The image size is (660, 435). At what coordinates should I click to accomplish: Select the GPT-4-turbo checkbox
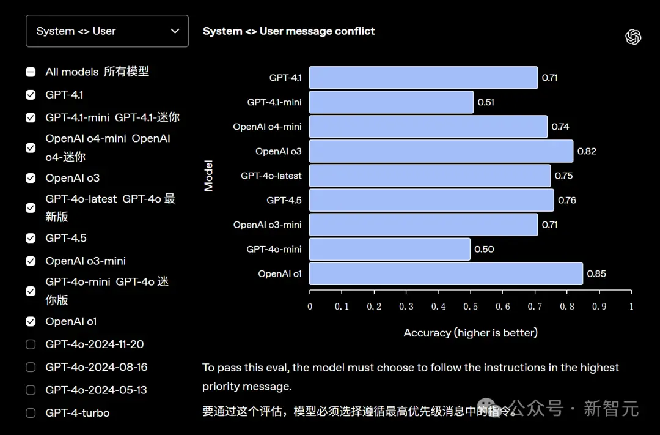[x=31, y=413]
